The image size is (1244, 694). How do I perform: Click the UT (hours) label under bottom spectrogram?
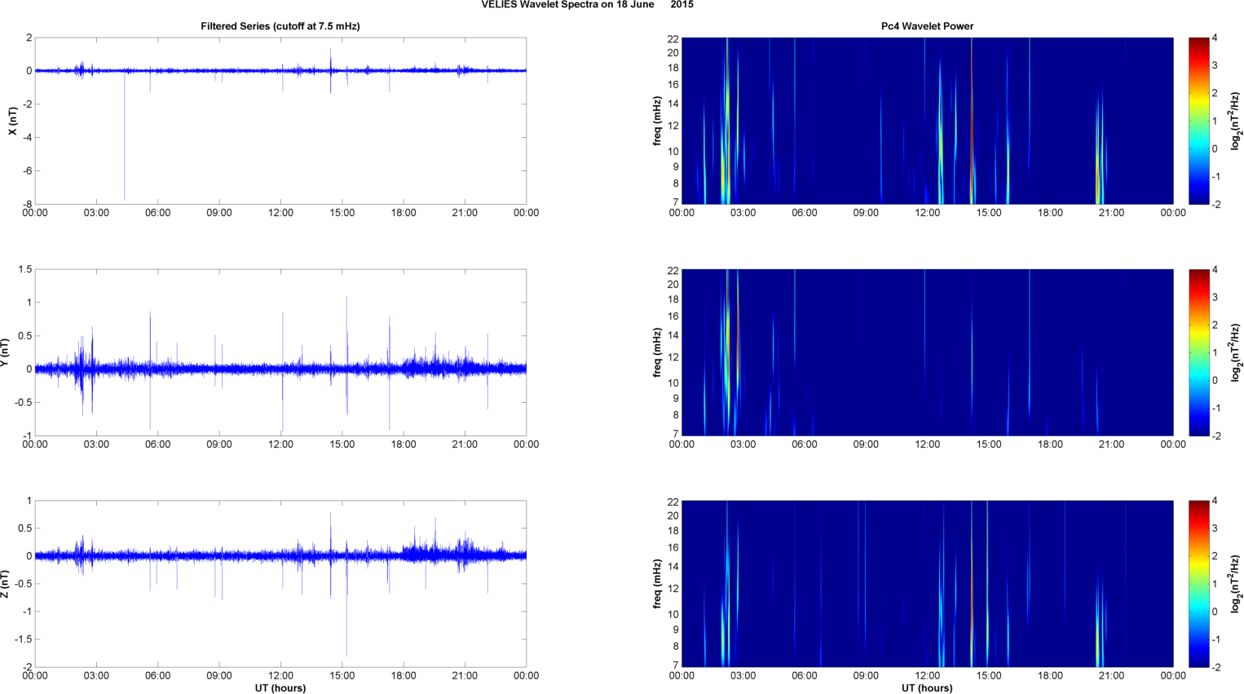point(927,688)
